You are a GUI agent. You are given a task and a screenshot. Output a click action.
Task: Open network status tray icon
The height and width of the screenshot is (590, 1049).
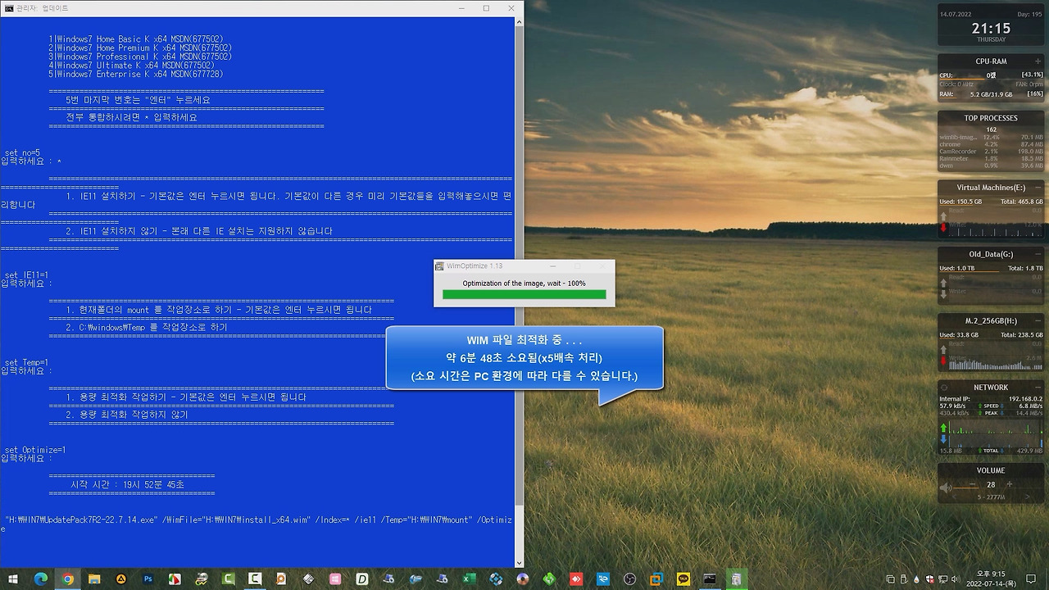[x=942, y=579]
